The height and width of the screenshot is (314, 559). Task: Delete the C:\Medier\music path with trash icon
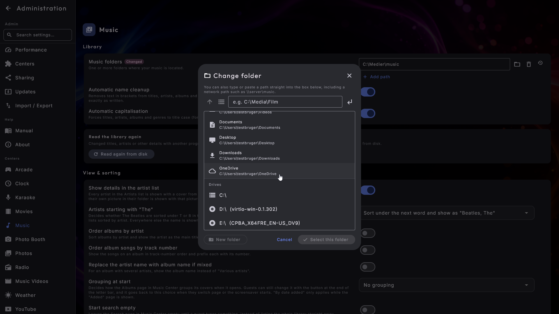529,64
